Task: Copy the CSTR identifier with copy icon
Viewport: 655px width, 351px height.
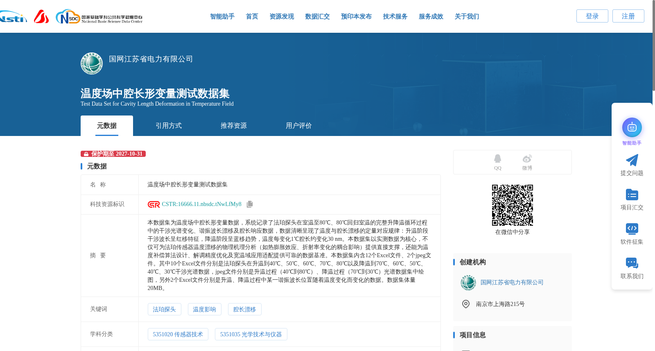Action: click(x=250, y=204)
